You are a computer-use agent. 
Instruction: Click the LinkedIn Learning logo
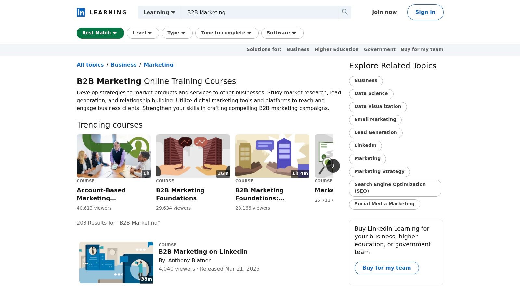[x=101, y=12]
